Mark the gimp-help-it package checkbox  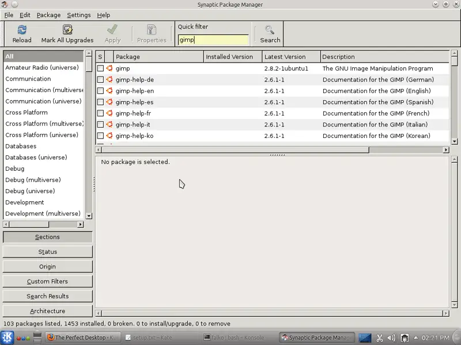(100, 124)
